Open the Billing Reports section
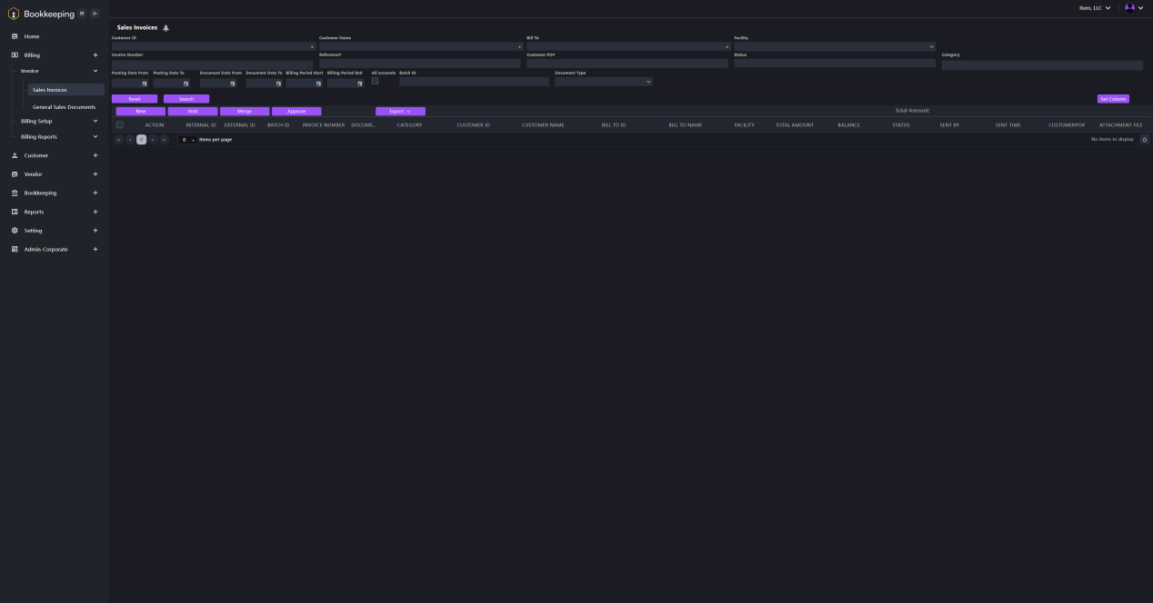Viewport: 1153px width, 603px height. click(38, 136)
